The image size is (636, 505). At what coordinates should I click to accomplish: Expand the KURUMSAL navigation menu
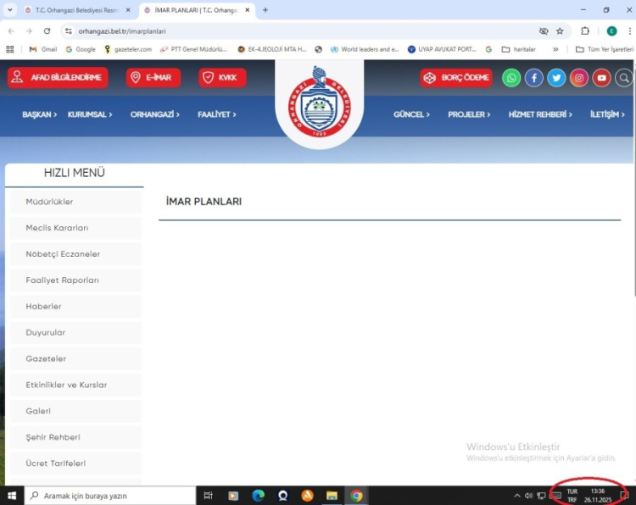click(x=90, y=114)
